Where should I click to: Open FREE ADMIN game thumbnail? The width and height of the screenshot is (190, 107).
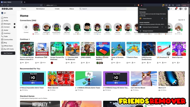pos(88,49)
